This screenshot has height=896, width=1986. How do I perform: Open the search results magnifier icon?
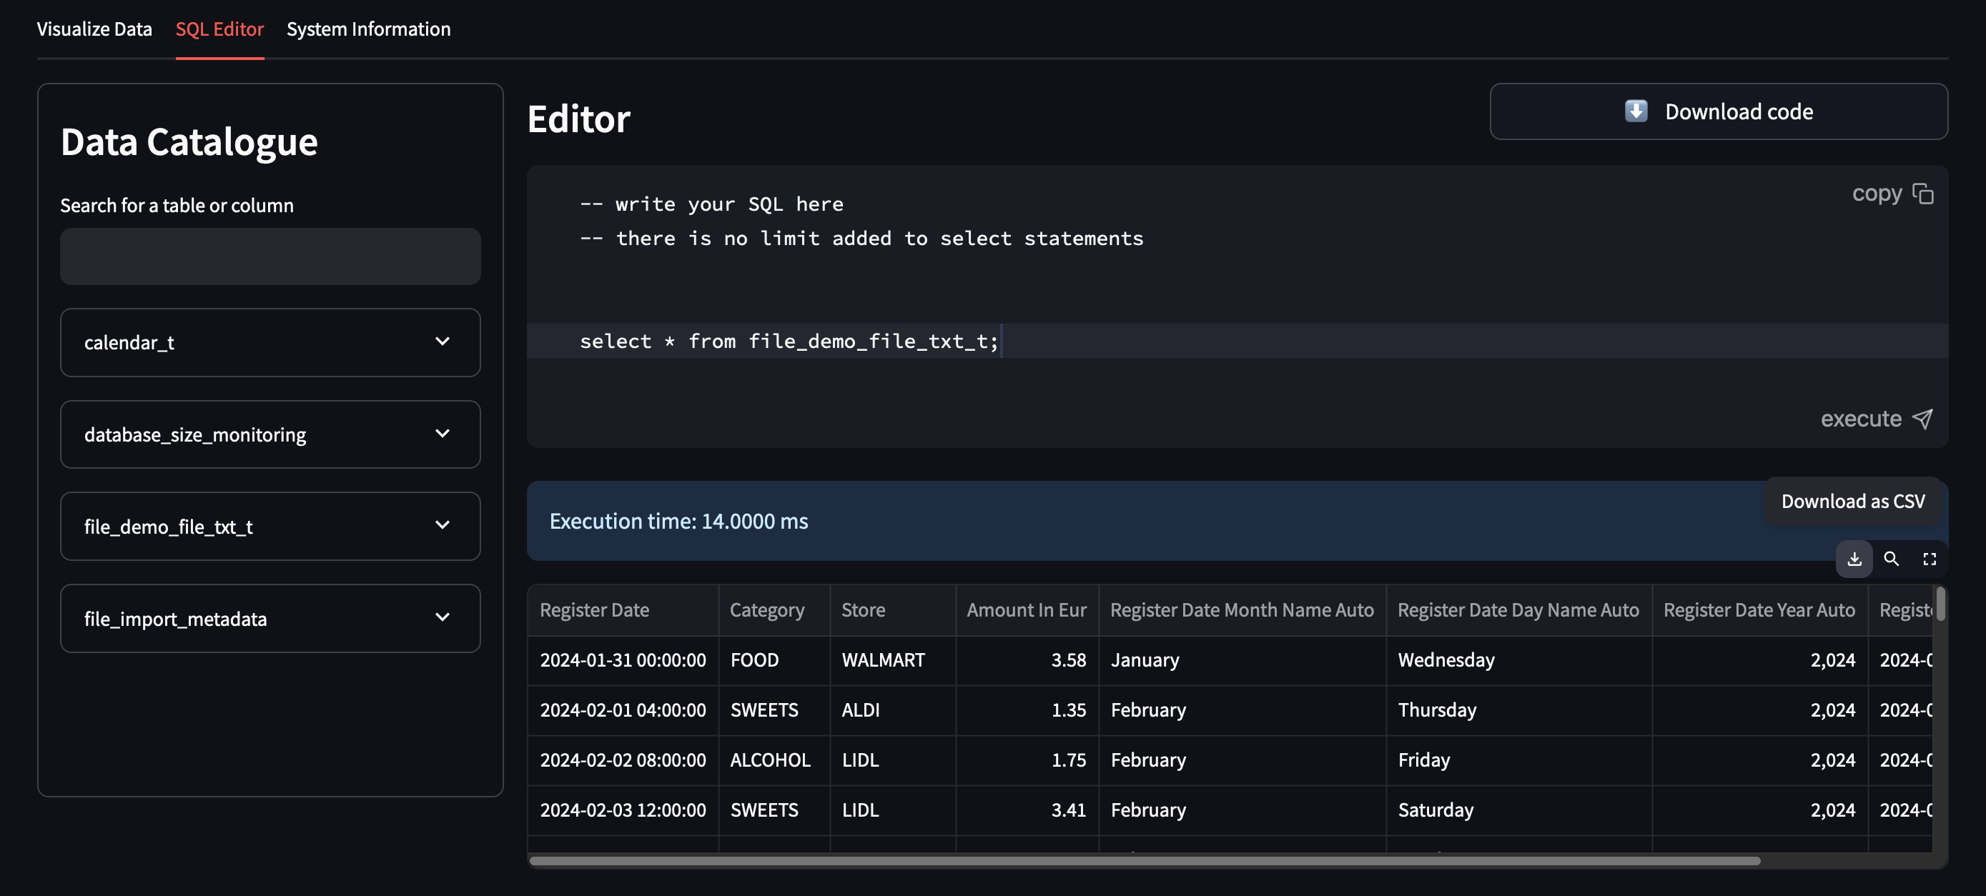pyautogui.click(x=1891, y=559)
